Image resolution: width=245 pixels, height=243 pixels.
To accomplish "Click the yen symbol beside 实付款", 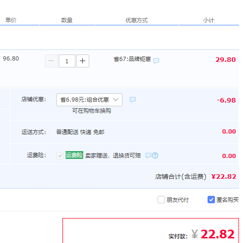I will pyautogui.click(x=195, y=234).
